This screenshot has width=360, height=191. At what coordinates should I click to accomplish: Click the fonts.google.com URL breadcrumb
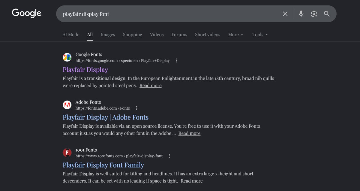tap(122, 61)
